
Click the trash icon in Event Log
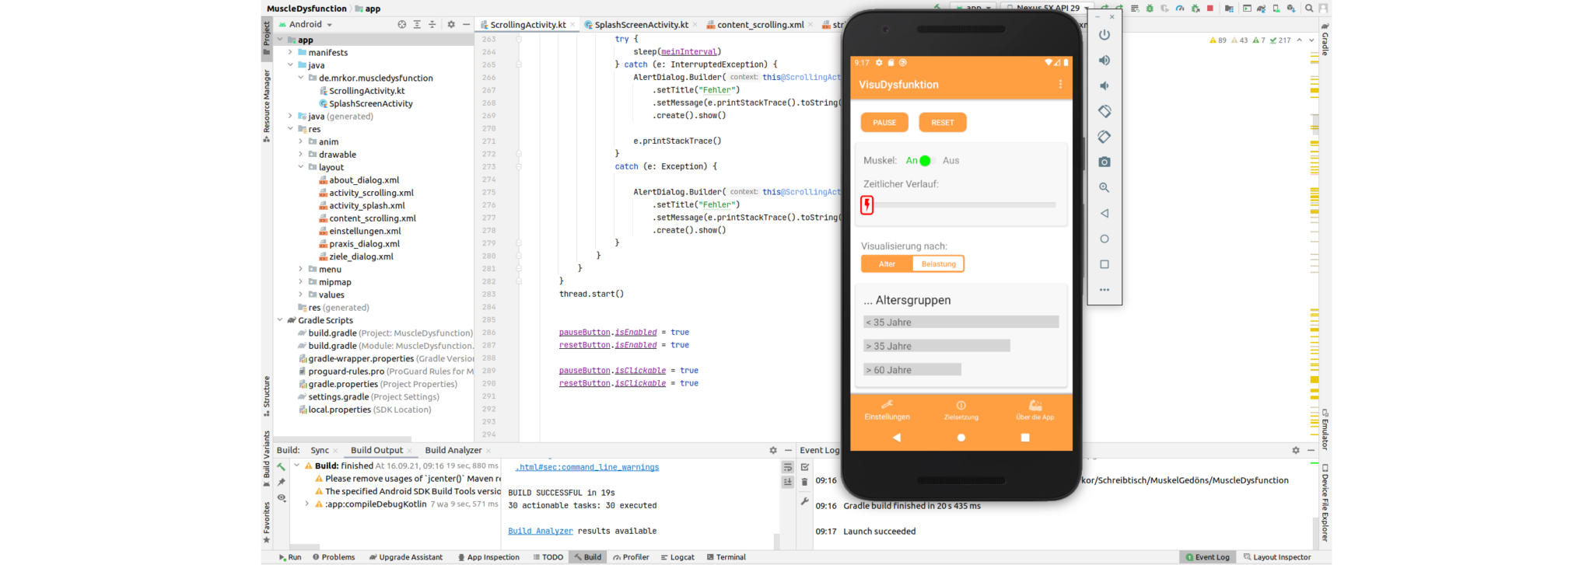point(804,482)
